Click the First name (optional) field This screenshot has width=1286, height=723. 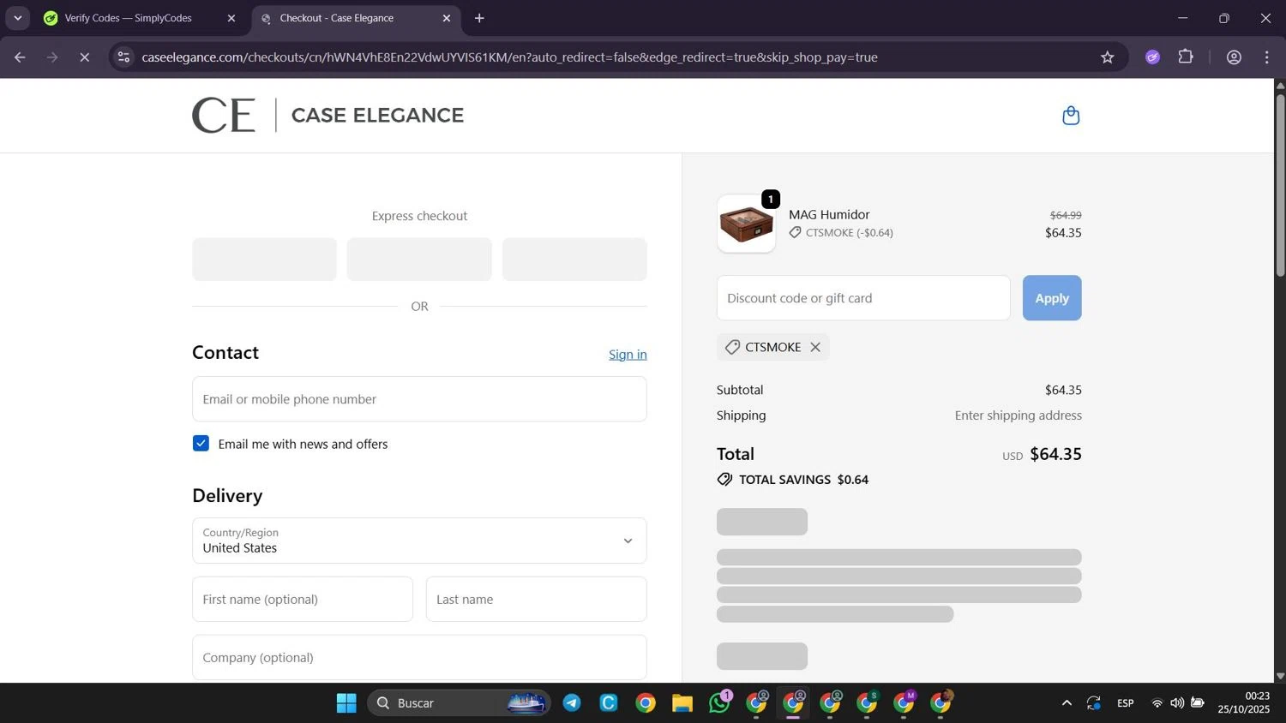click(303, 600)
